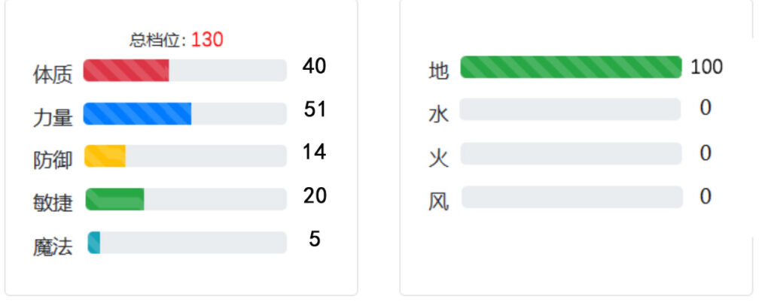This screenshot has height=302, width=771.
Task: Click the 地 element label
Action: [439, 71]
